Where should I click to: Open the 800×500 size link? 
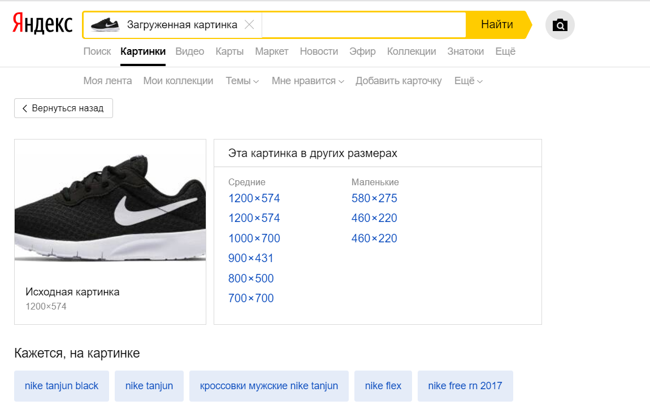pyautogui.click(x=251, y=278)
